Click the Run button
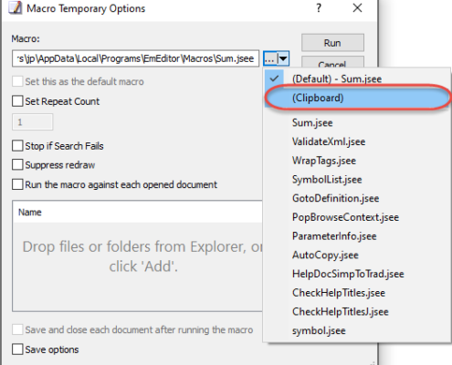Viewport: 452px width, 365px height. pos(332,43)
